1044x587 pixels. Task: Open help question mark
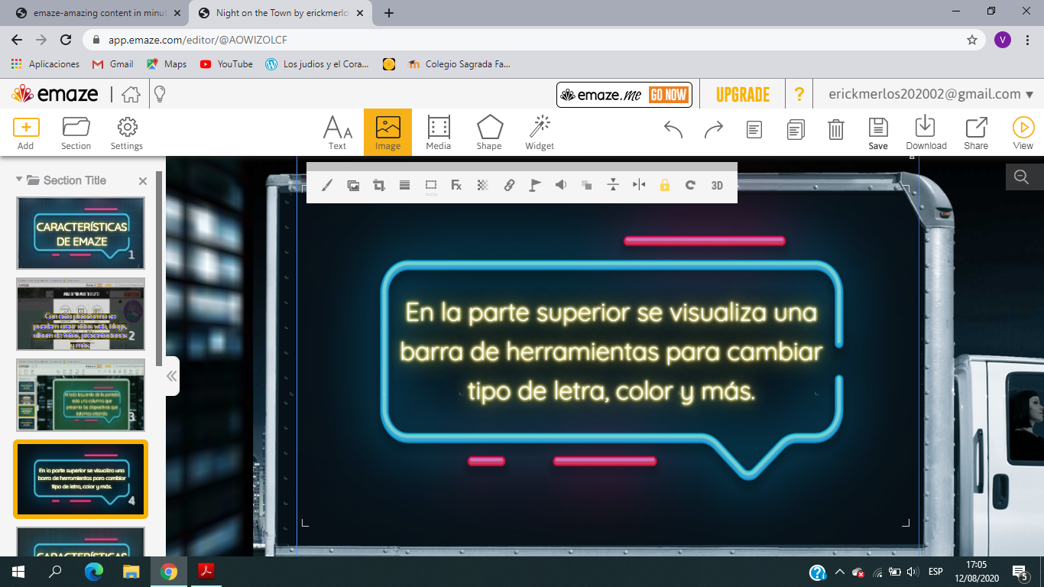[x=799, y=95]
